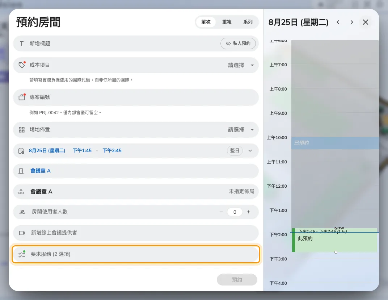This screenshot has width=388, height=300.
Task: Click the 預約 submit button
Action: tap(237, 280)
